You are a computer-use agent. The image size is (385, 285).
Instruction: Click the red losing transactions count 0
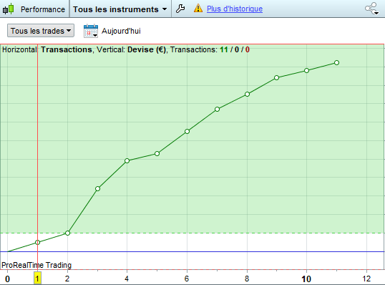[248, 49]
